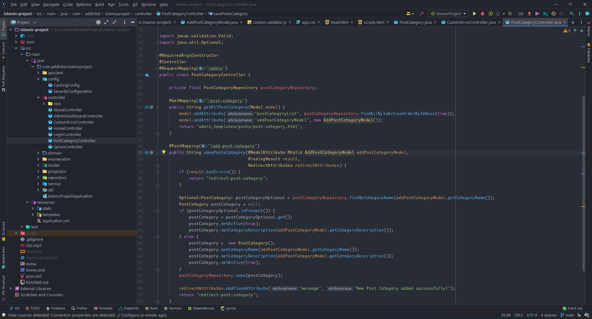592x319 pixels.
Task: Toggle fold on imports at line 18
Action: tap(158, 43)
